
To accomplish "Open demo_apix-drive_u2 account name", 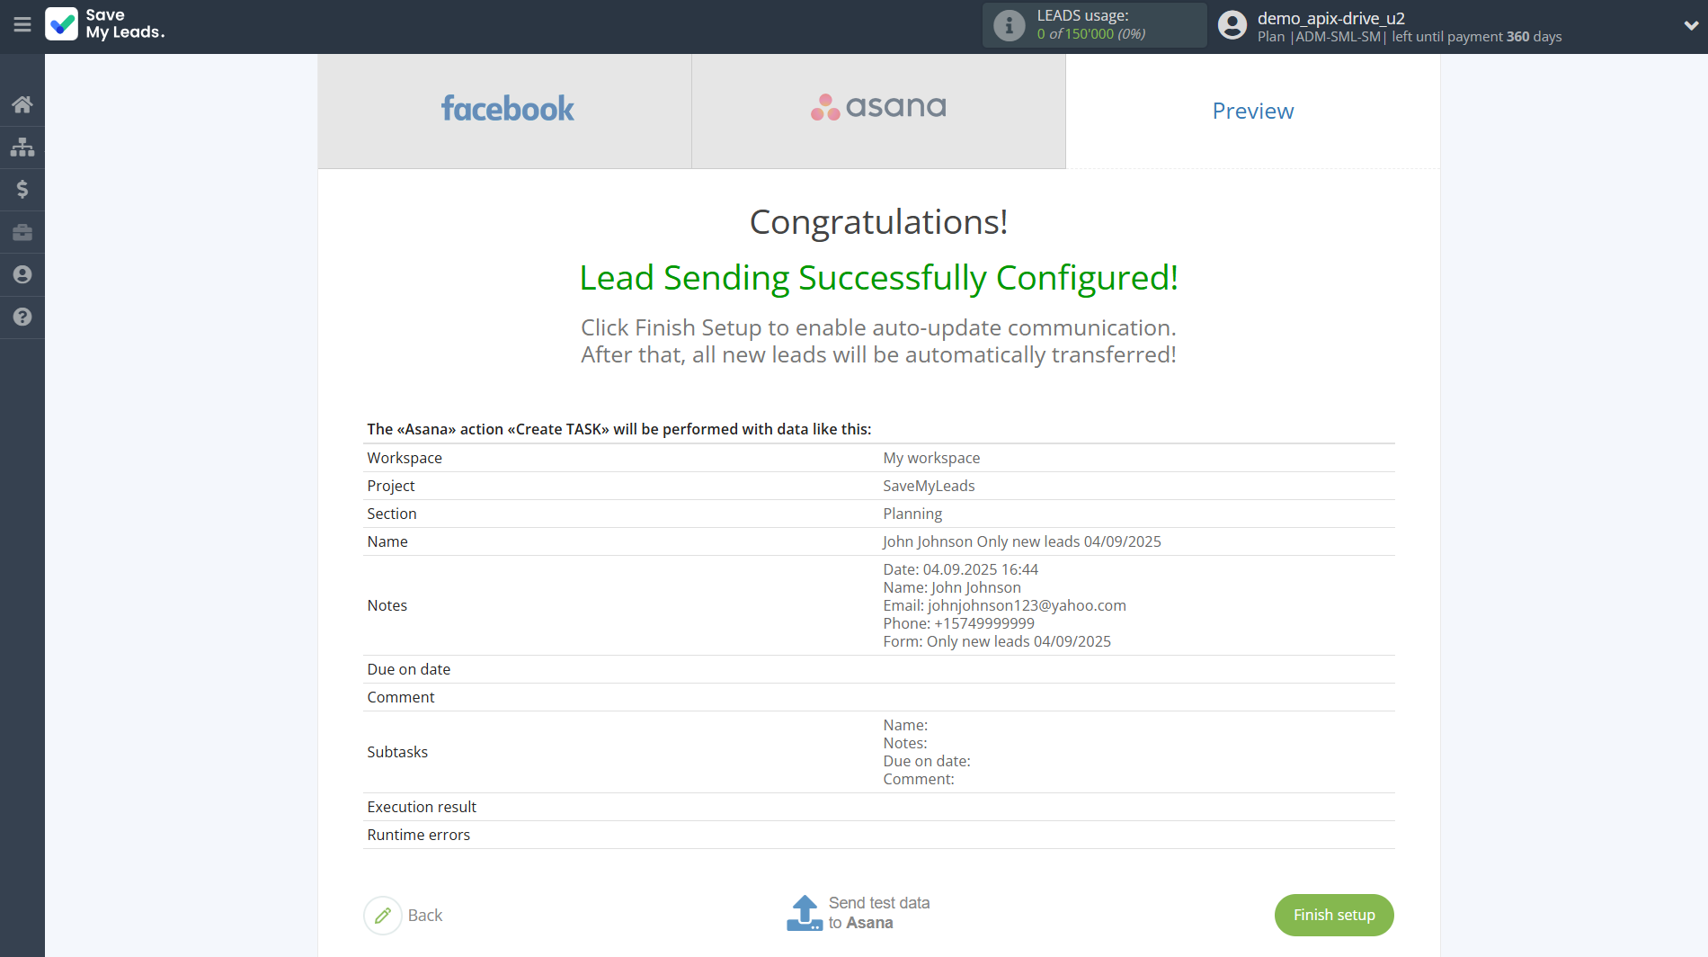I will [x=1330, y=18].
